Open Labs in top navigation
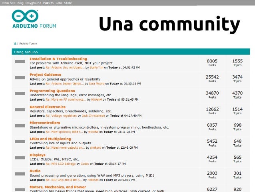Image resolution: width=255 pixels, height=192 pixels. (59, 3)
